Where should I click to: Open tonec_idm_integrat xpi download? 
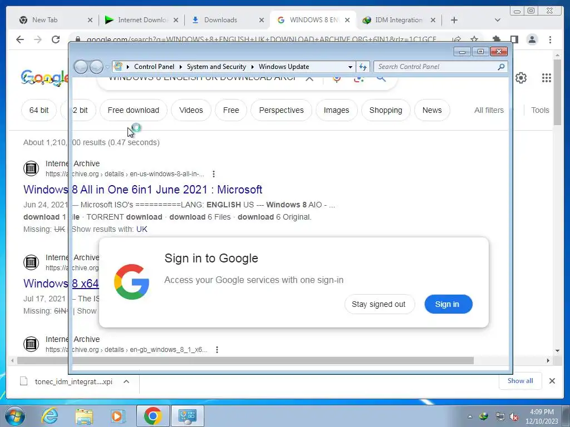click(x=73, y=381)
